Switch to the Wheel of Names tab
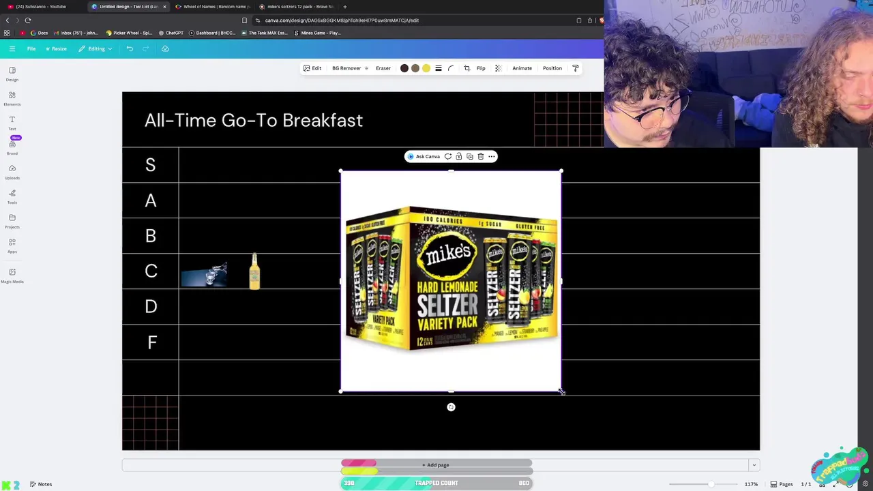 click(x=213, y=7)
